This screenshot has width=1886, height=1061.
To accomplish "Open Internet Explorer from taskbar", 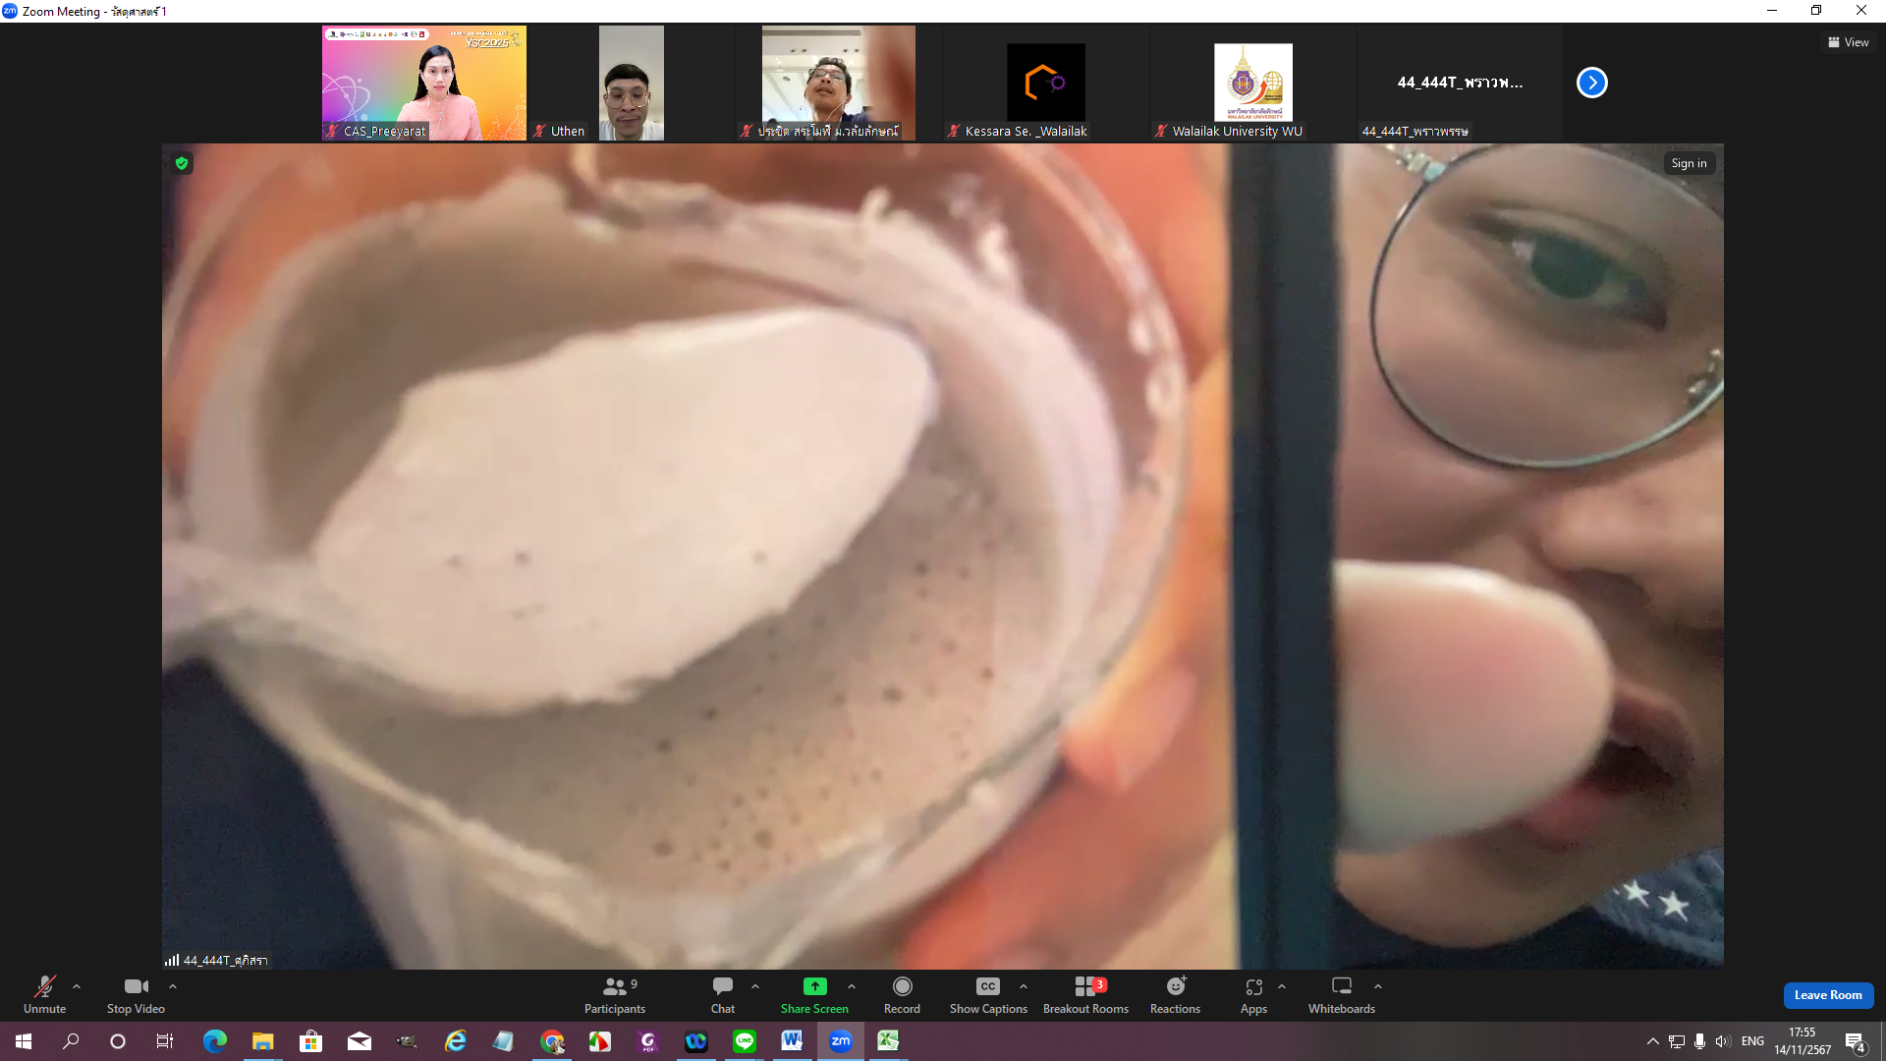I will 455,1041.
